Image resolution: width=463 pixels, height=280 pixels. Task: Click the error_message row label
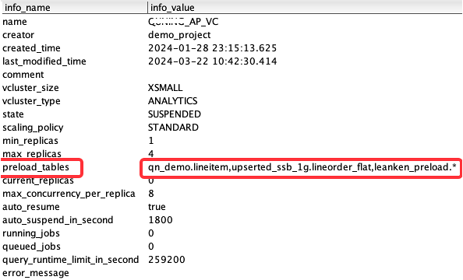pyautogui.click(x=35, y=273)
